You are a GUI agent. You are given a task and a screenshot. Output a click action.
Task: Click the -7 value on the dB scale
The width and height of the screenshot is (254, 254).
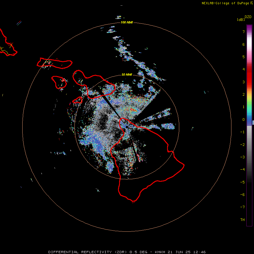point(242,207)
